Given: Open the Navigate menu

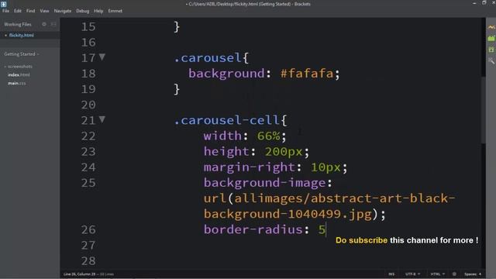Looking at the screenshot, I should tap(63, 11).
